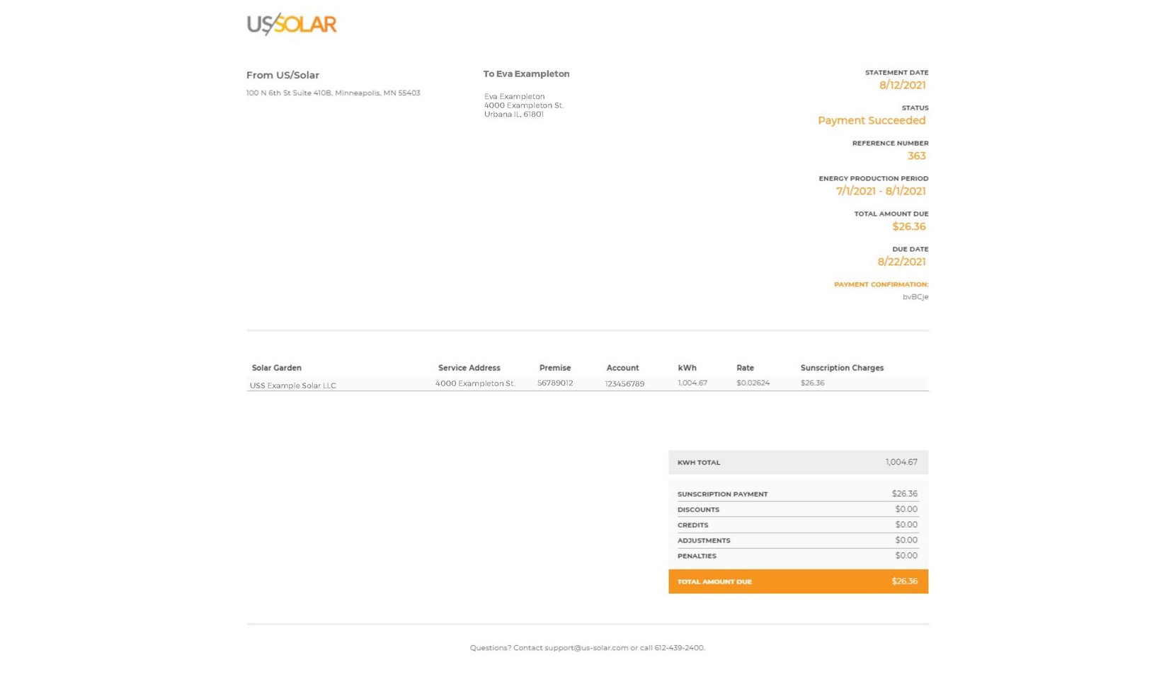
Task: Click the Discounts row in summary
Action: tap(797, 509)
